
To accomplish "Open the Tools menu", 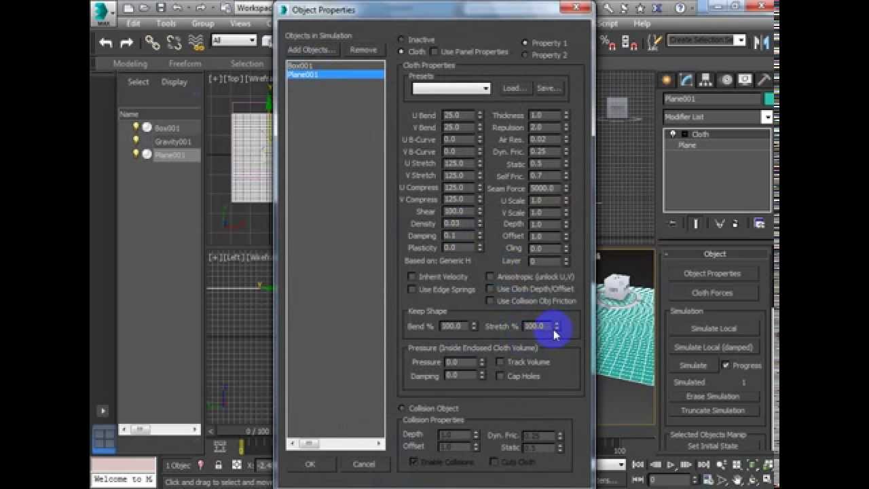I will [x=166, y=23].
